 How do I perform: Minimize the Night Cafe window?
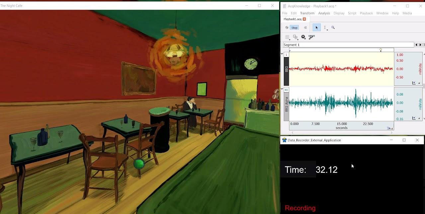pyautogui.click(x=246, y=6)
